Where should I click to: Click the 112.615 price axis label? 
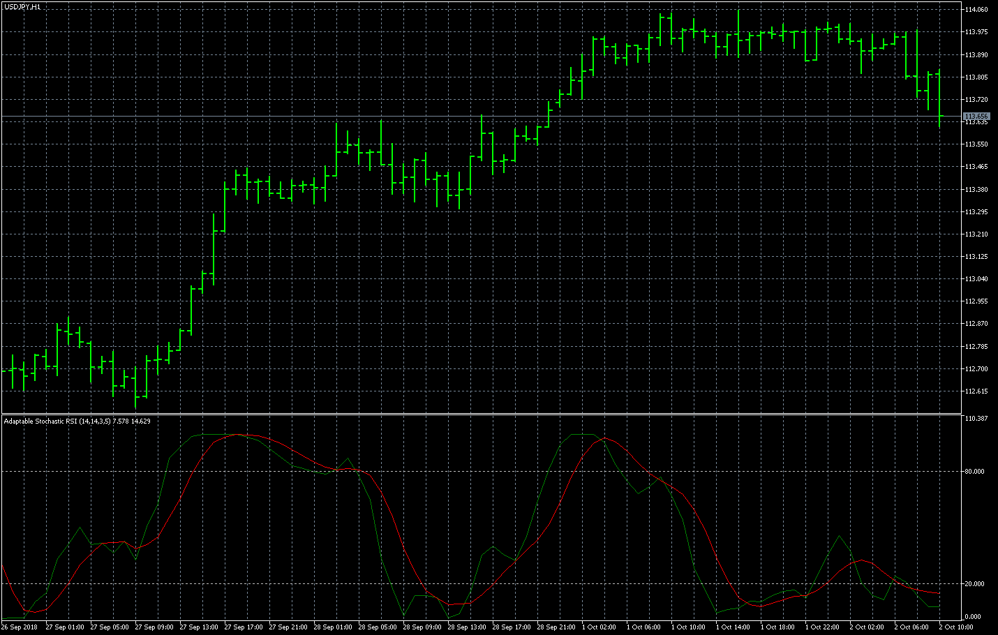tap(976, 391)
